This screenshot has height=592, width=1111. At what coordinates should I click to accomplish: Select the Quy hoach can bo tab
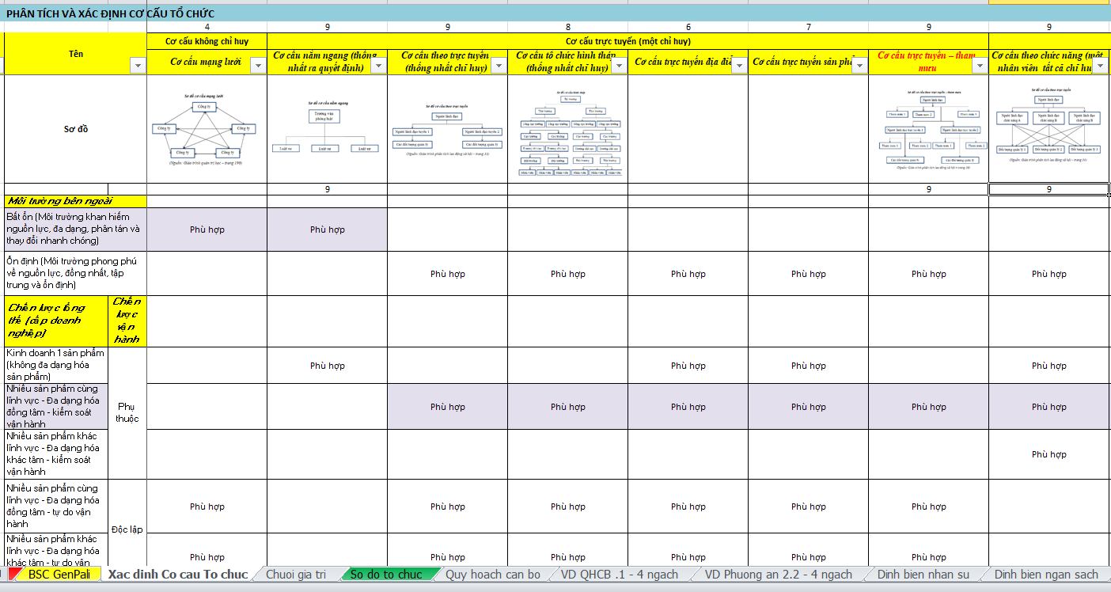(x=492, y=575)
